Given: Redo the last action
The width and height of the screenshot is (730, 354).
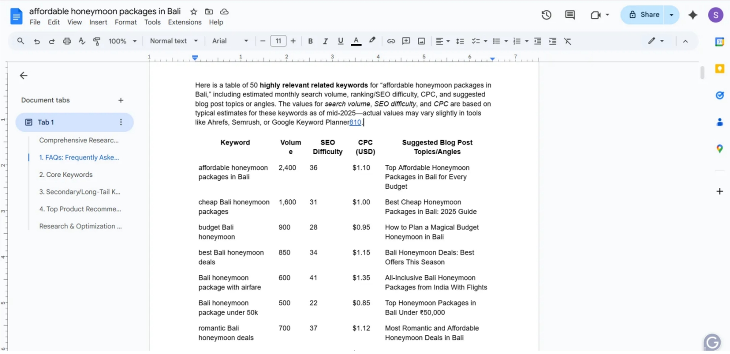Looking at the screenshot, I should 51,41.
